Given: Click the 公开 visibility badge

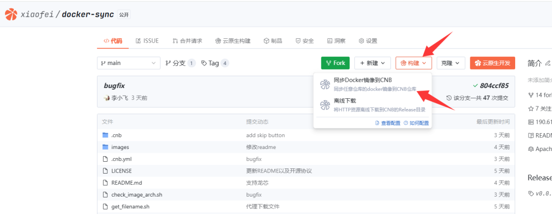Looking at the screenshot, I should click(124, 14).
